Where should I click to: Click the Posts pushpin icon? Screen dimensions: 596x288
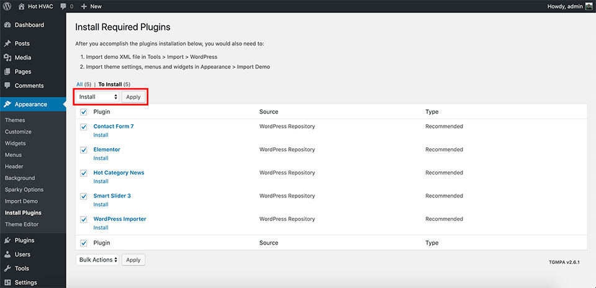click(x=7, y=43)
